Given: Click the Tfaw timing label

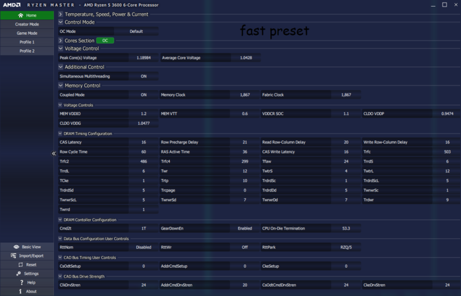Looking at the screenshot, I should (x=267, y=162).
